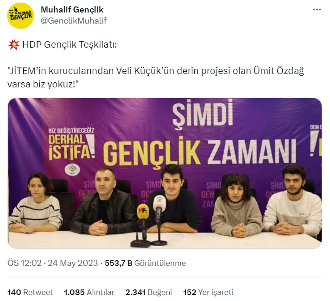Open the press conference photo
This screenshot has height=301, width=330.
click(165, 173)
